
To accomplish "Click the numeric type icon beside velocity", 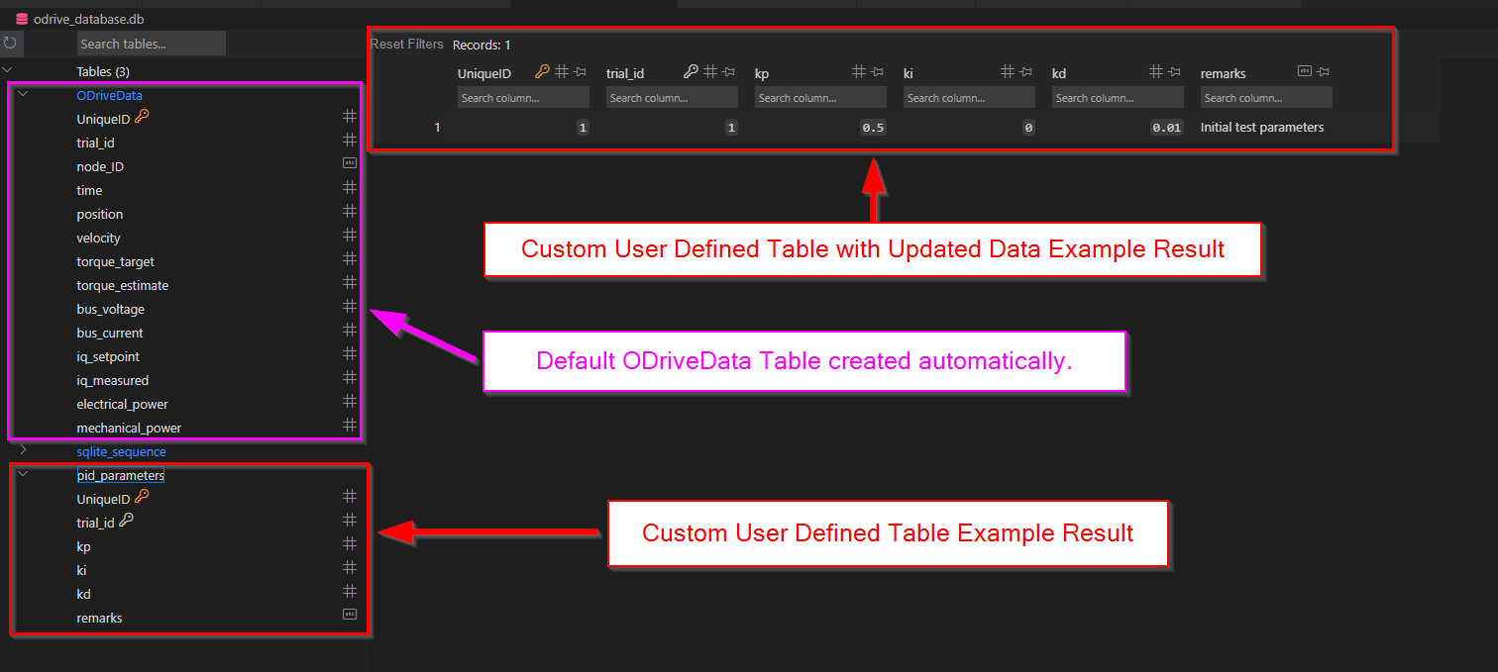I will pyautogui.click(x=349, y=236).
